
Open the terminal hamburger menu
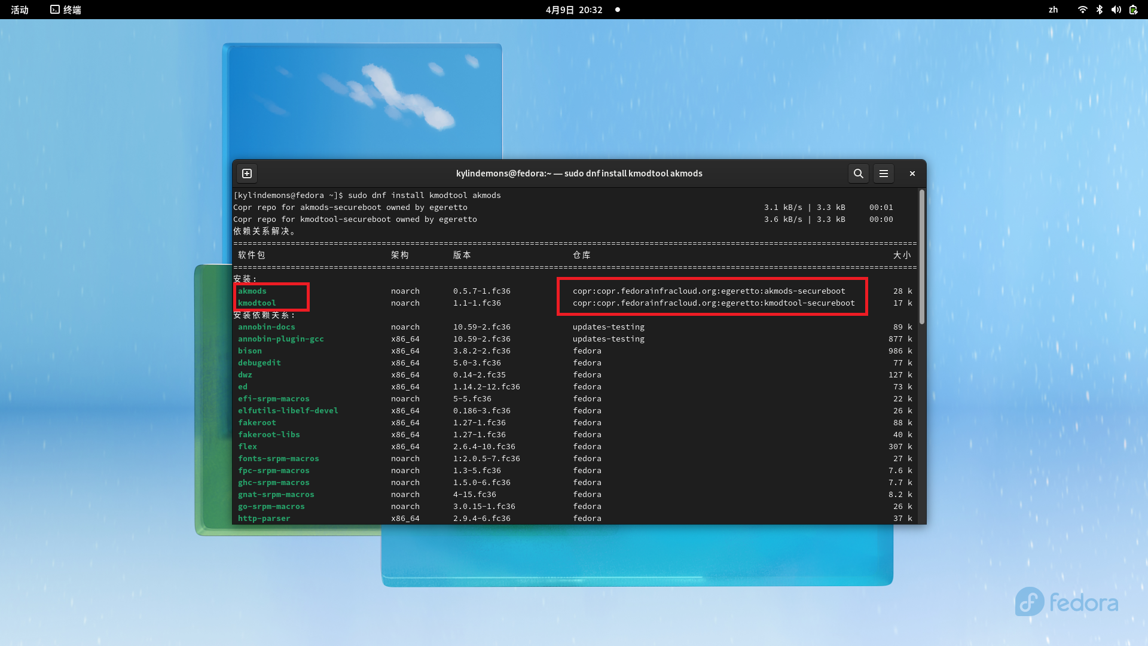pyautogui.click(x=883, y=173)
